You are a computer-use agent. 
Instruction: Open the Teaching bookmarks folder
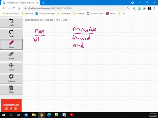click(27, 13)
